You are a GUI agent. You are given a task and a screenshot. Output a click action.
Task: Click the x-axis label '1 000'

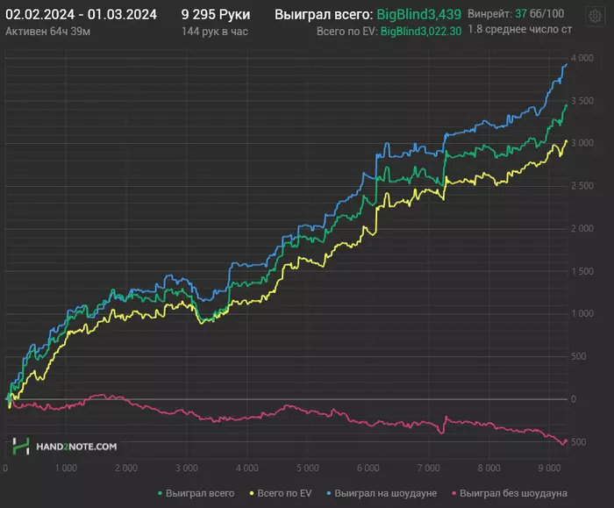pos(66,468)
